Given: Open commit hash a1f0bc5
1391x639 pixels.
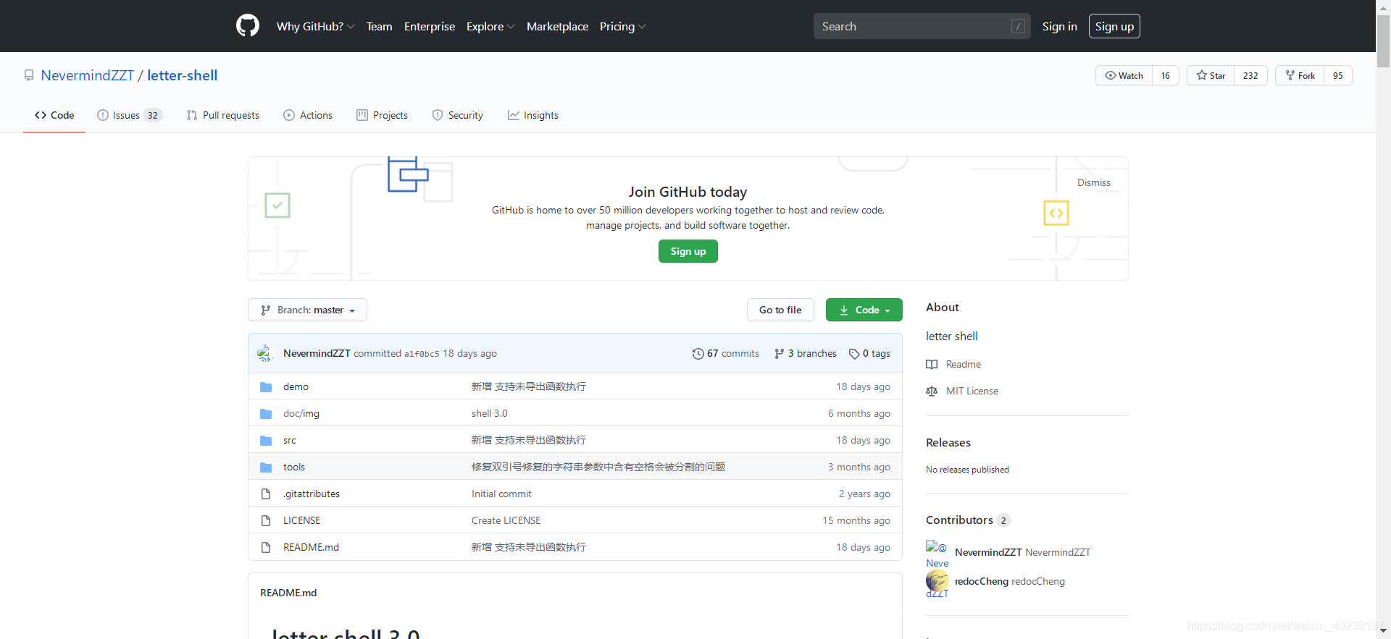Looking at the screenshot, I should tap(422, 354).
